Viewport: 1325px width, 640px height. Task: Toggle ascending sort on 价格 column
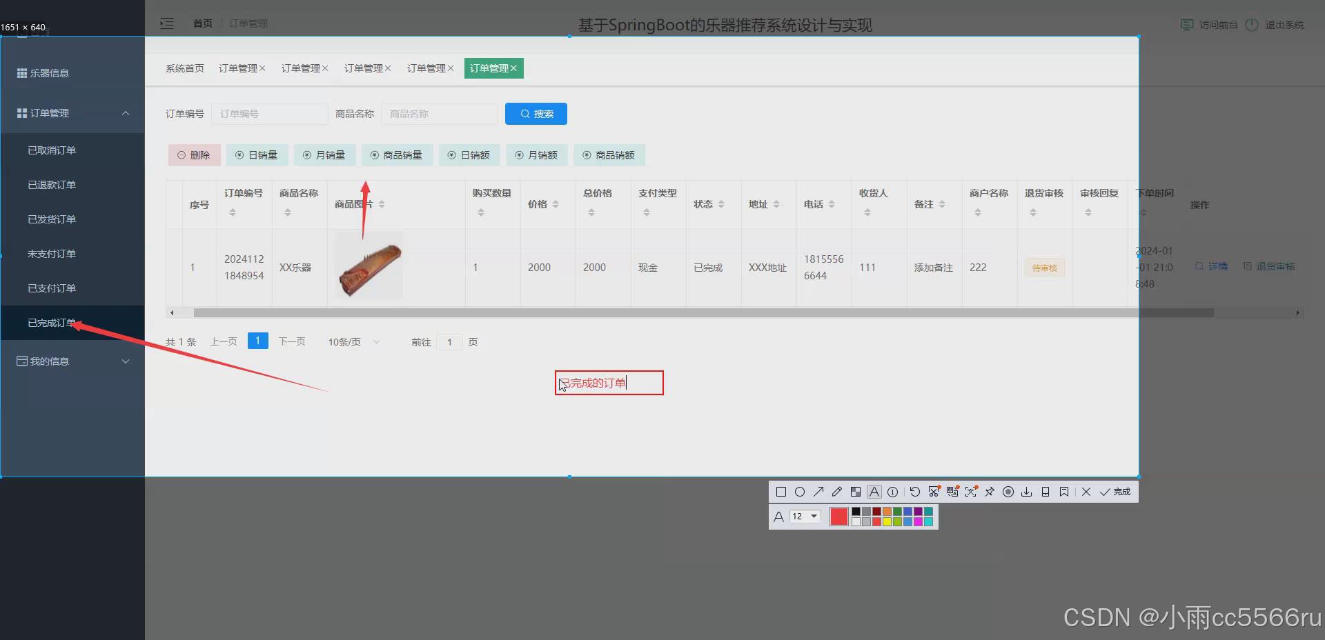click(x=554, y=200)
